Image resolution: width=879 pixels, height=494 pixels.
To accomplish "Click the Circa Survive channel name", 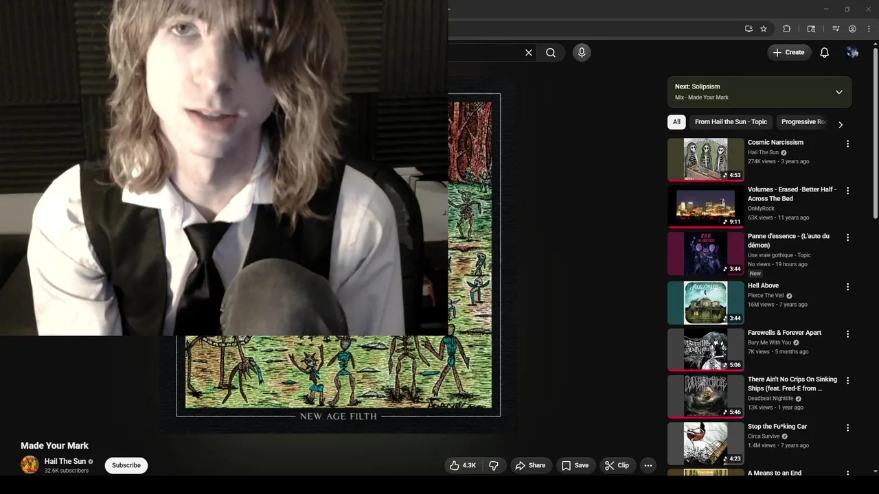I will pos(764,436).
